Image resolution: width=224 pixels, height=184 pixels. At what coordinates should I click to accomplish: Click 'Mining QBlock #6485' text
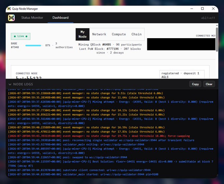pos(95,44)
